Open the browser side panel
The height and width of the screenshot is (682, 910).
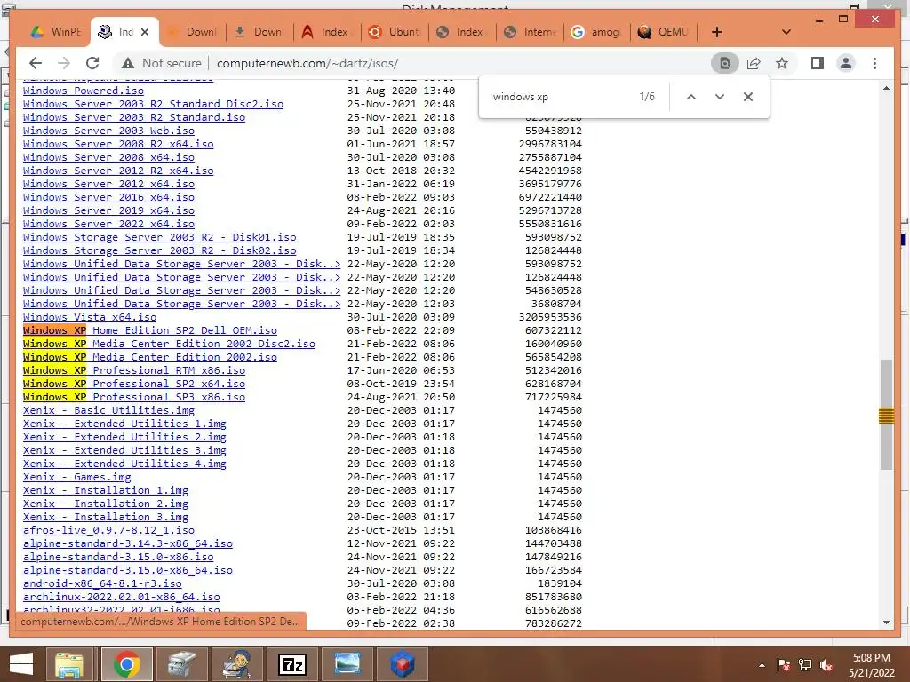click(x=818, y=63)
